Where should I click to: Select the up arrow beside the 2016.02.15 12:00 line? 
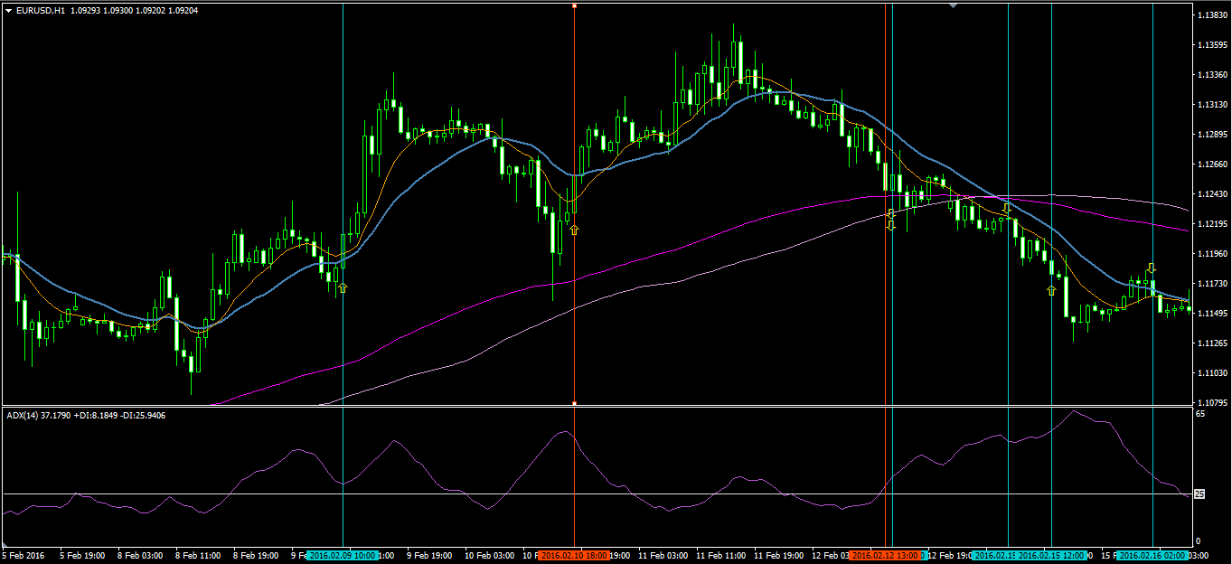coord(1051,290)
